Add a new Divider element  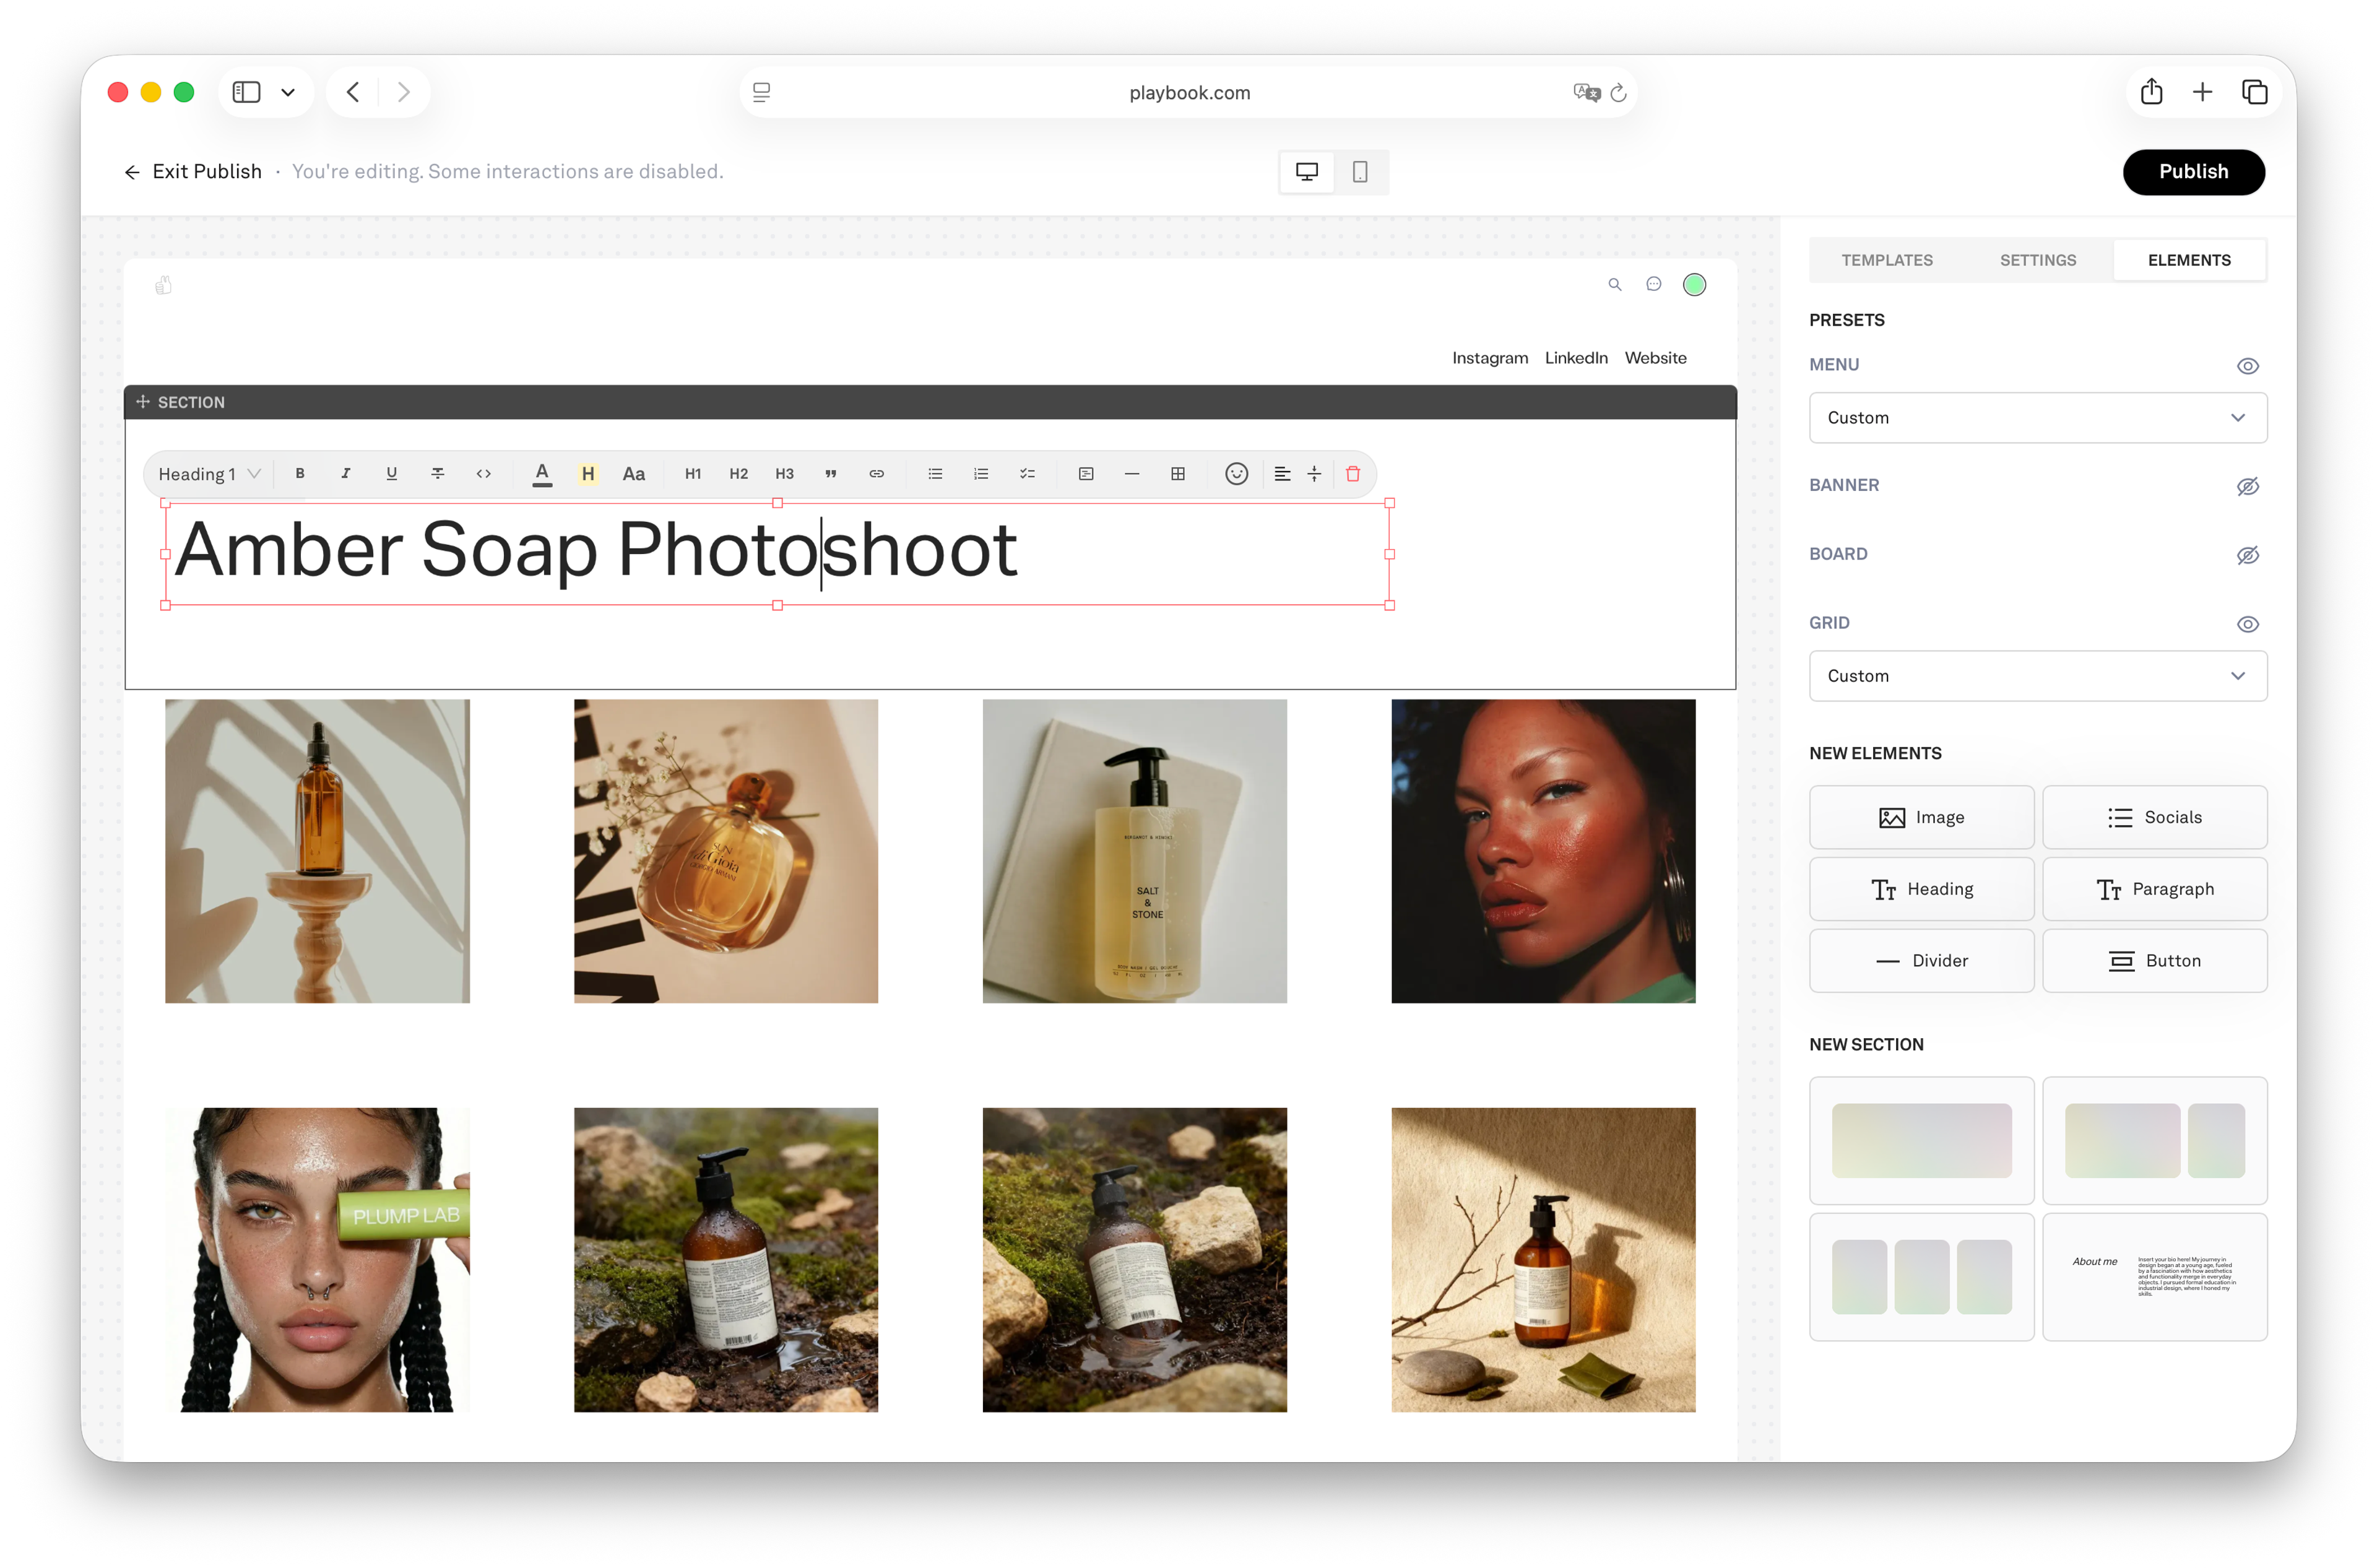(x=1921, y=961)
